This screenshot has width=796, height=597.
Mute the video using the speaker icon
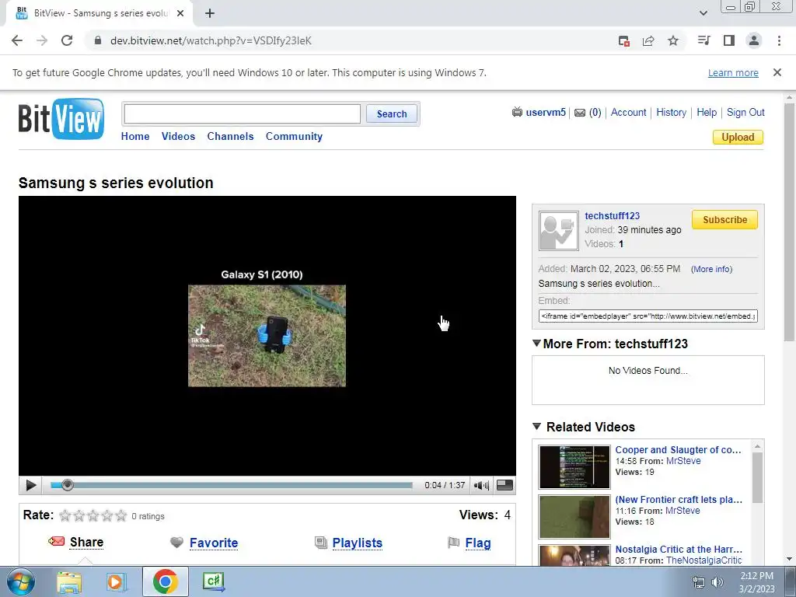point(480,485)
